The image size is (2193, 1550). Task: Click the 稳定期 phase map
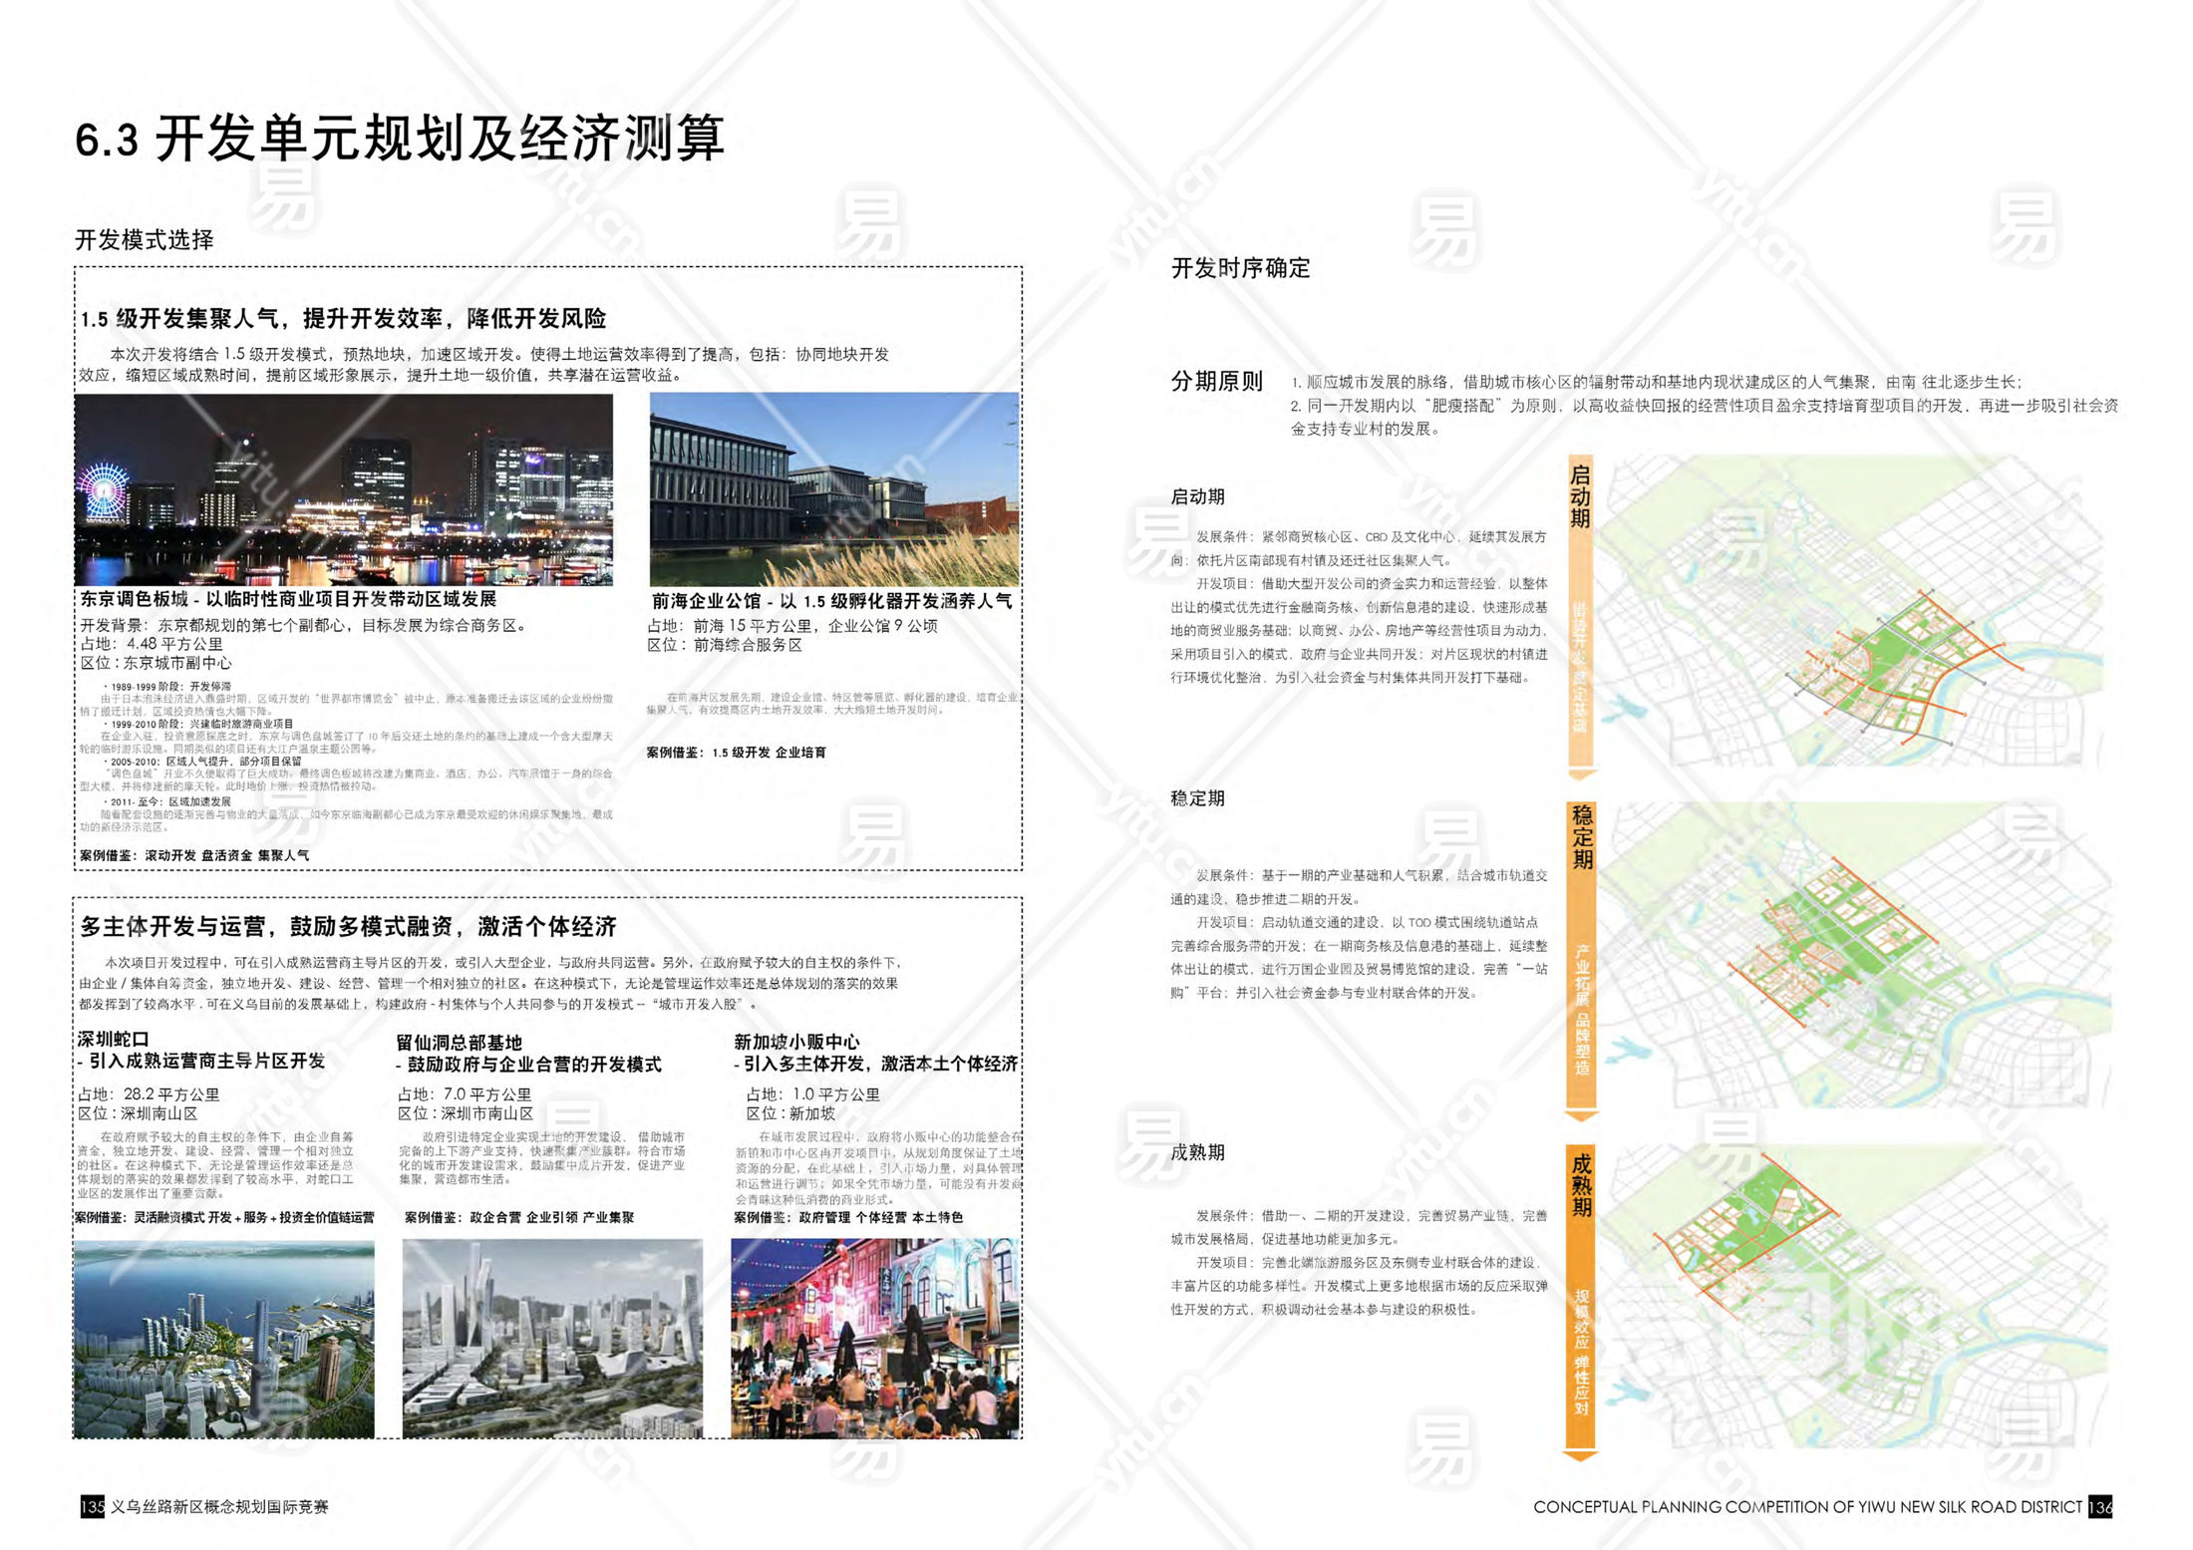point(1854,954)
